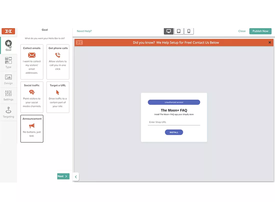Choose the Social traffic chat bubble icon
Image resolution: width=275 pixels, height=202 pixels.
pos(32,92)
